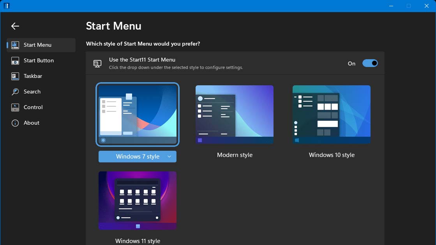Toggle the Start11 Start Menu switch off
Viewport: 436px width, 245px height.
(x=370, y=63)
